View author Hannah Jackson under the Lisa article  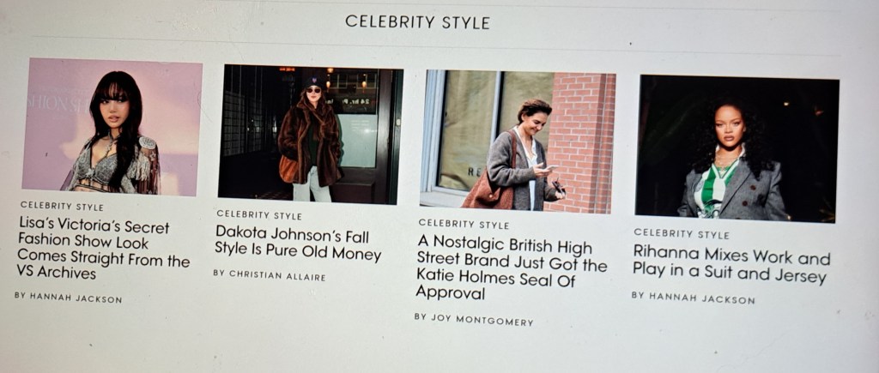coord(68,298)
